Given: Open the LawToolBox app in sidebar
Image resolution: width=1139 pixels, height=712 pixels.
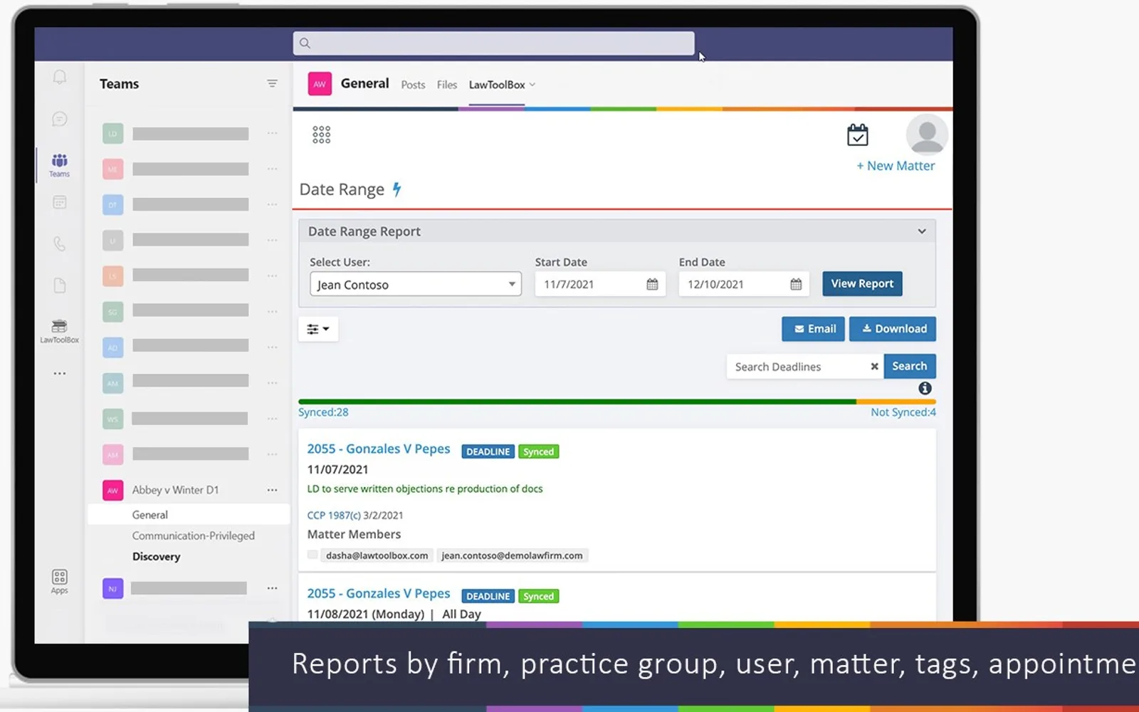Looking at the screenshot, I should pyautogui.click(x=60, y=331).
